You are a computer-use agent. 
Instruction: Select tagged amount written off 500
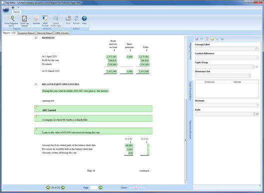pyautogui.click(x=130, y=153)
